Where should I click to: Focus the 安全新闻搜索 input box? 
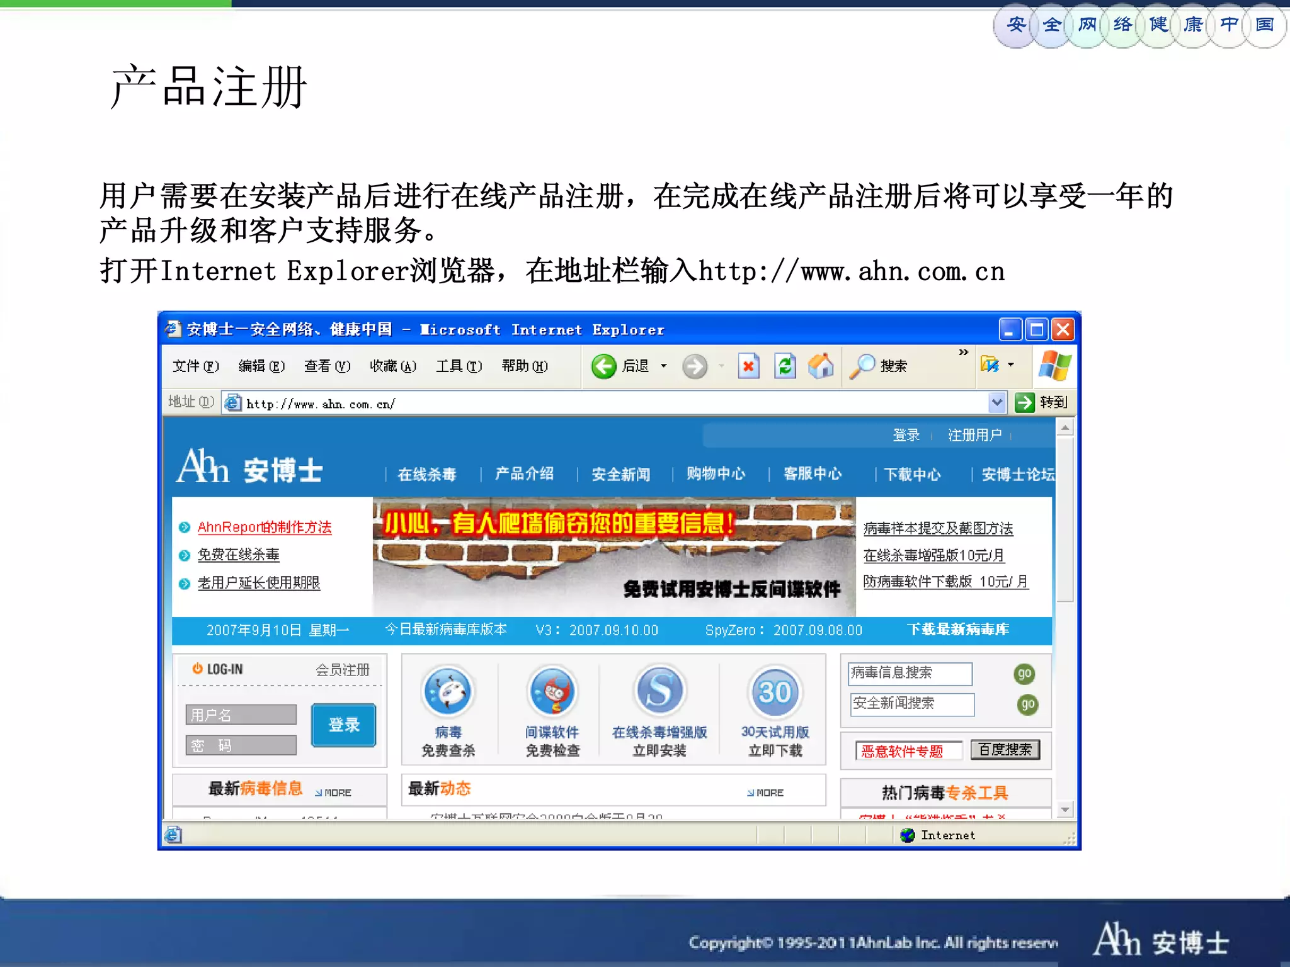click(x=913, y=704)
